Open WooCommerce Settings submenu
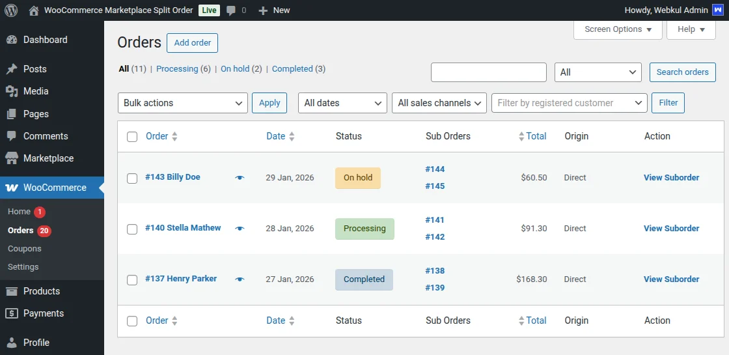 coord(23,266)
